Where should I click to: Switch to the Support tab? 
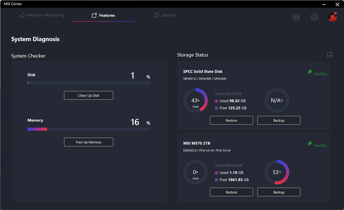tap(165, 15)
